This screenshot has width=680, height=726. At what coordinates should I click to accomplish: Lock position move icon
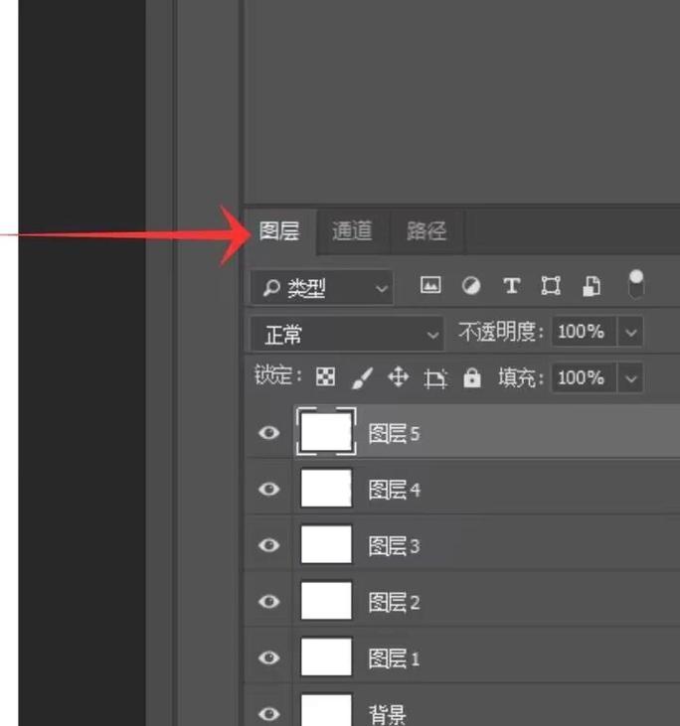[x=399, y=377]
